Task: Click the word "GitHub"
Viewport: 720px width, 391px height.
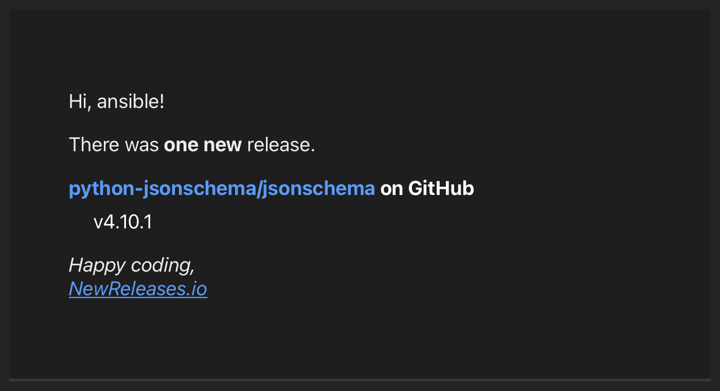Action: click(441, 189)
